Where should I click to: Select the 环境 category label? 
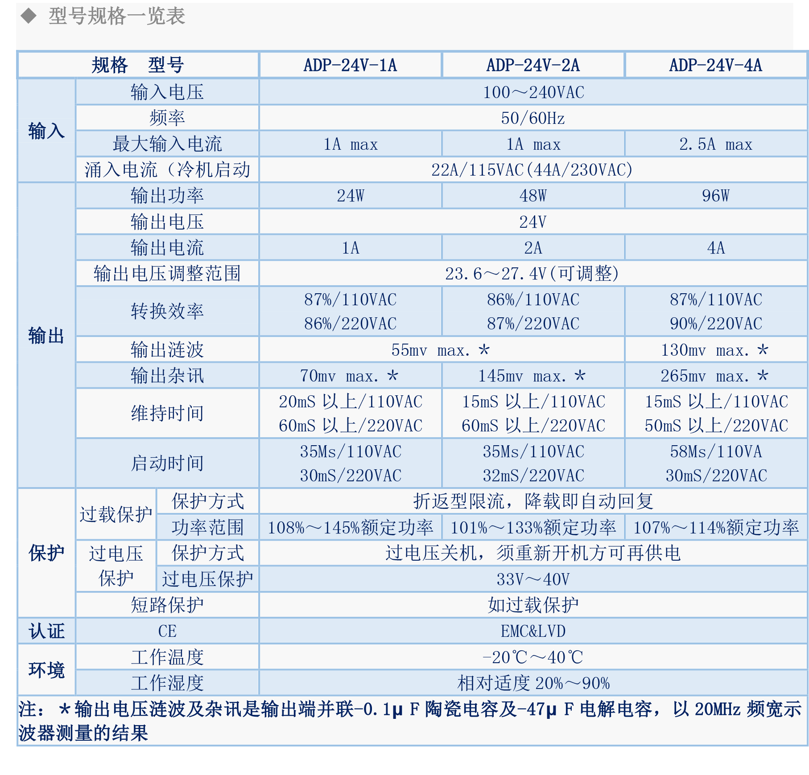[x=46, y=669]
